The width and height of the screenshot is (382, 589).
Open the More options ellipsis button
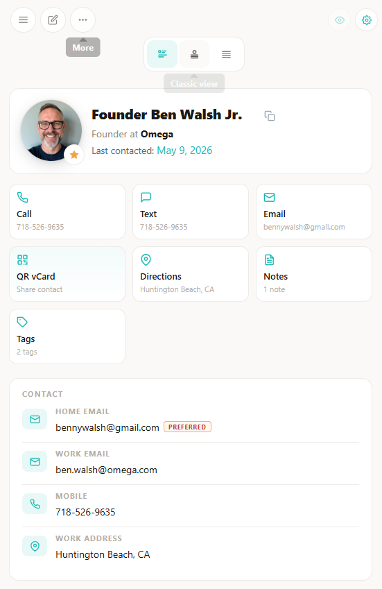pyautogui.click(x=83, y=20)
